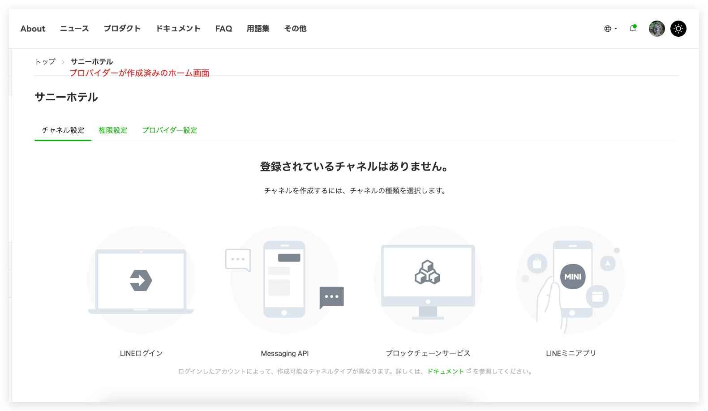This screenshot has width=708, height=411.
Task: Open the About menu
Action: coord(33,29)
